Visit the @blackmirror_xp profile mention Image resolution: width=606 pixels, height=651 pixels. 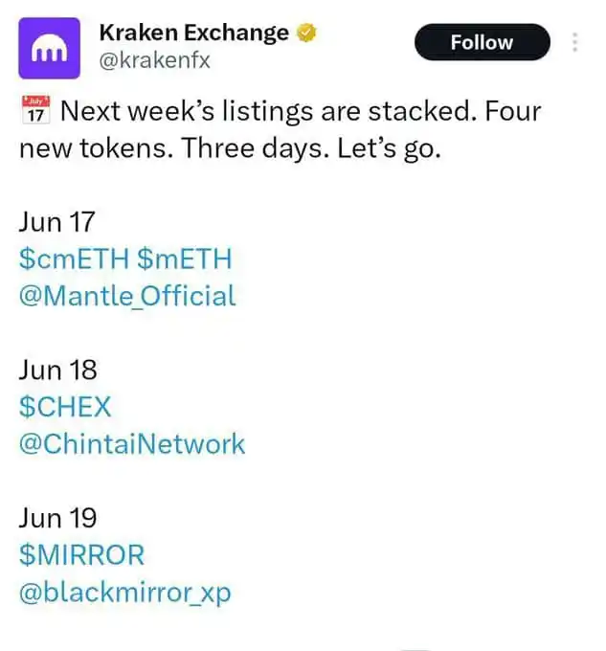click(125, 593)
